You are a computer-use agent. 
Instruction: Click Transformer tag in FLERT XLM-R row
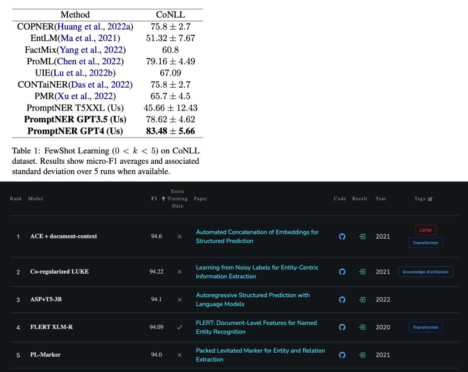[x=425, y=328]
